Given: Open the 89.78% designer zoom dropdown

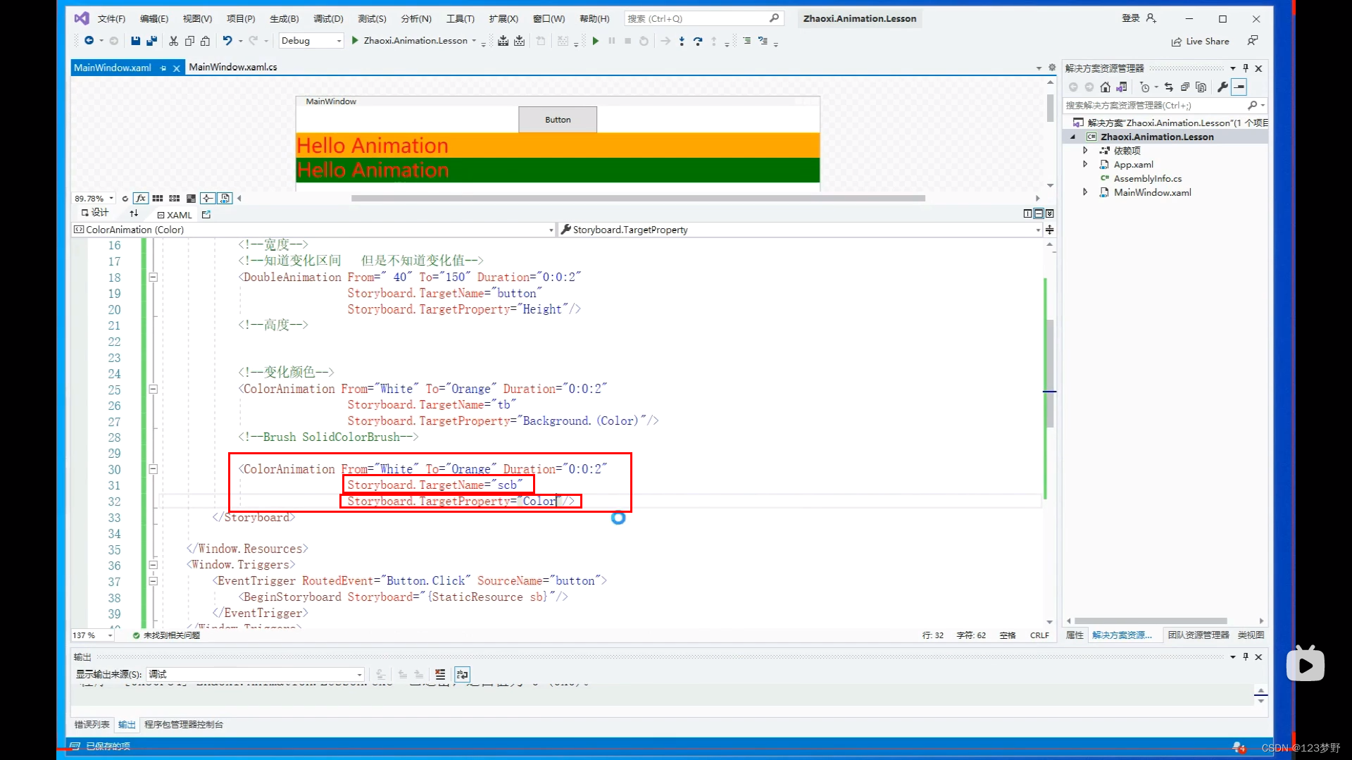Looking at the screenshot, I should (x=94, y=199).
